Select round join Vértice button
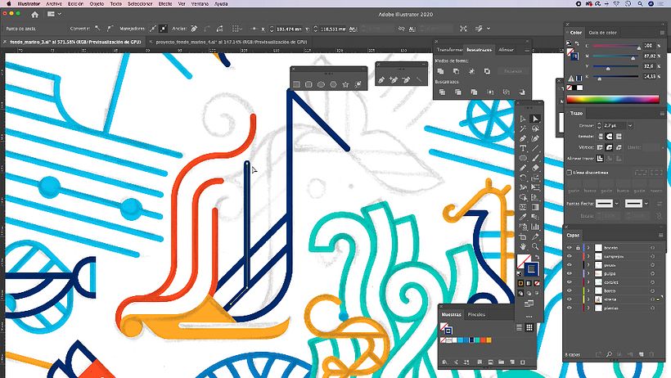Image resolution: width=671 pixels, height=378 pixels. tap(610, 147)
